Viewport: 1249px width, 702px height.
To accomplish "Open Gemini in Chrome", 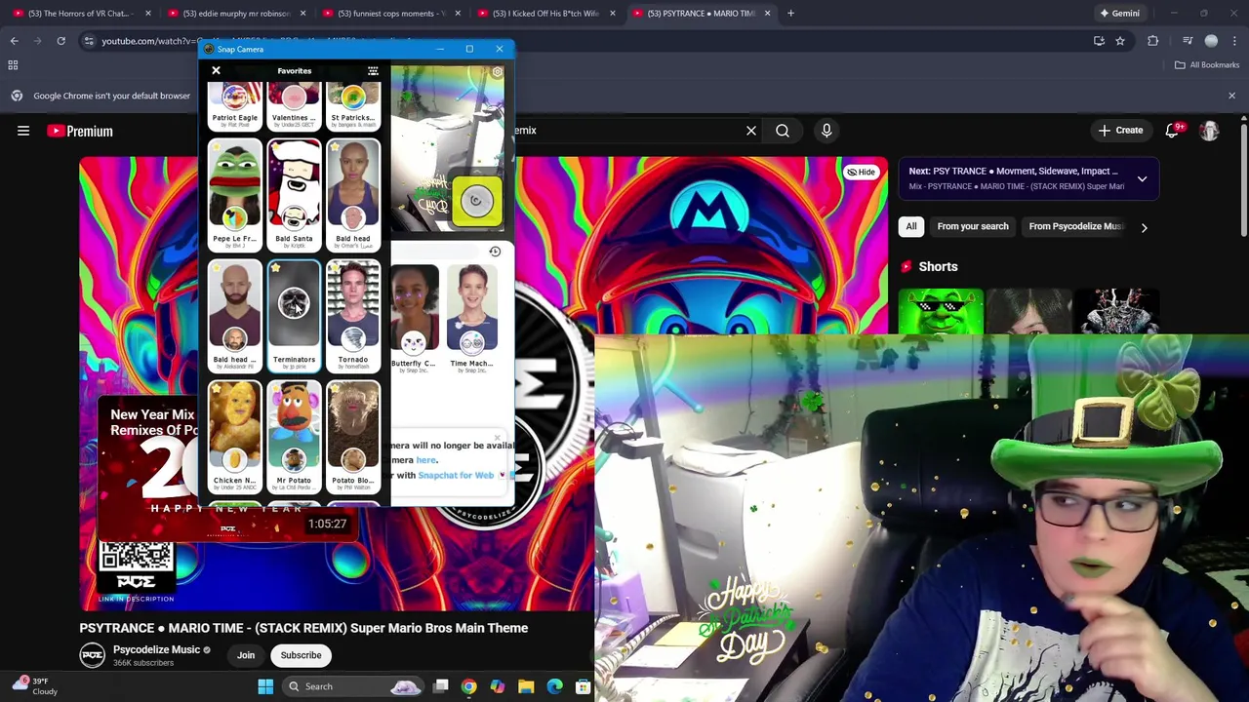I will pos(1119,14).
